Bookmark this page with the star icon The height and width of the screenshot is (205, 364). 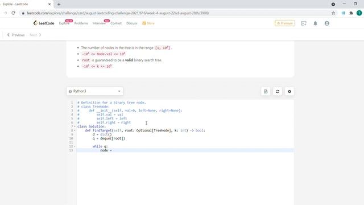[333, 13]
